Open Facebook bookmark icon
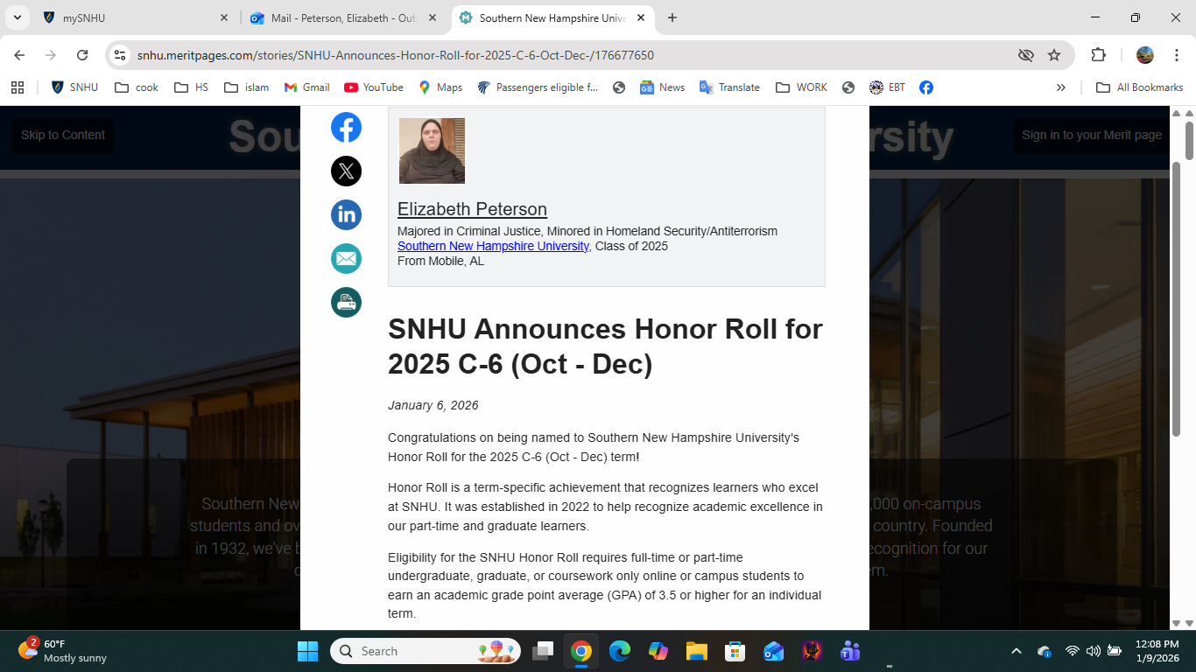 pos(925,87)
